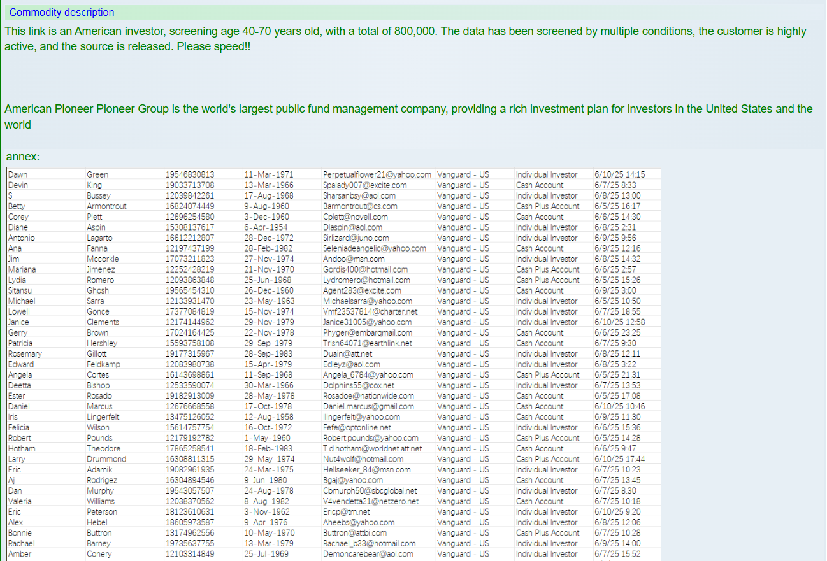Click the "Commodity description" header

(x=62, y=13)
